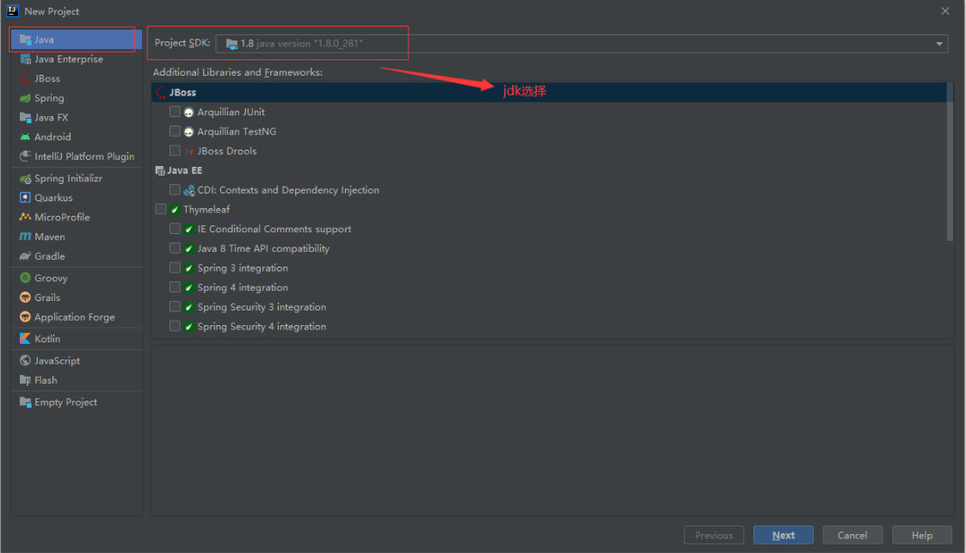This screenshot has width=966, height=553.
Task: Select the Java EE group row
Action: coord(549,170)
